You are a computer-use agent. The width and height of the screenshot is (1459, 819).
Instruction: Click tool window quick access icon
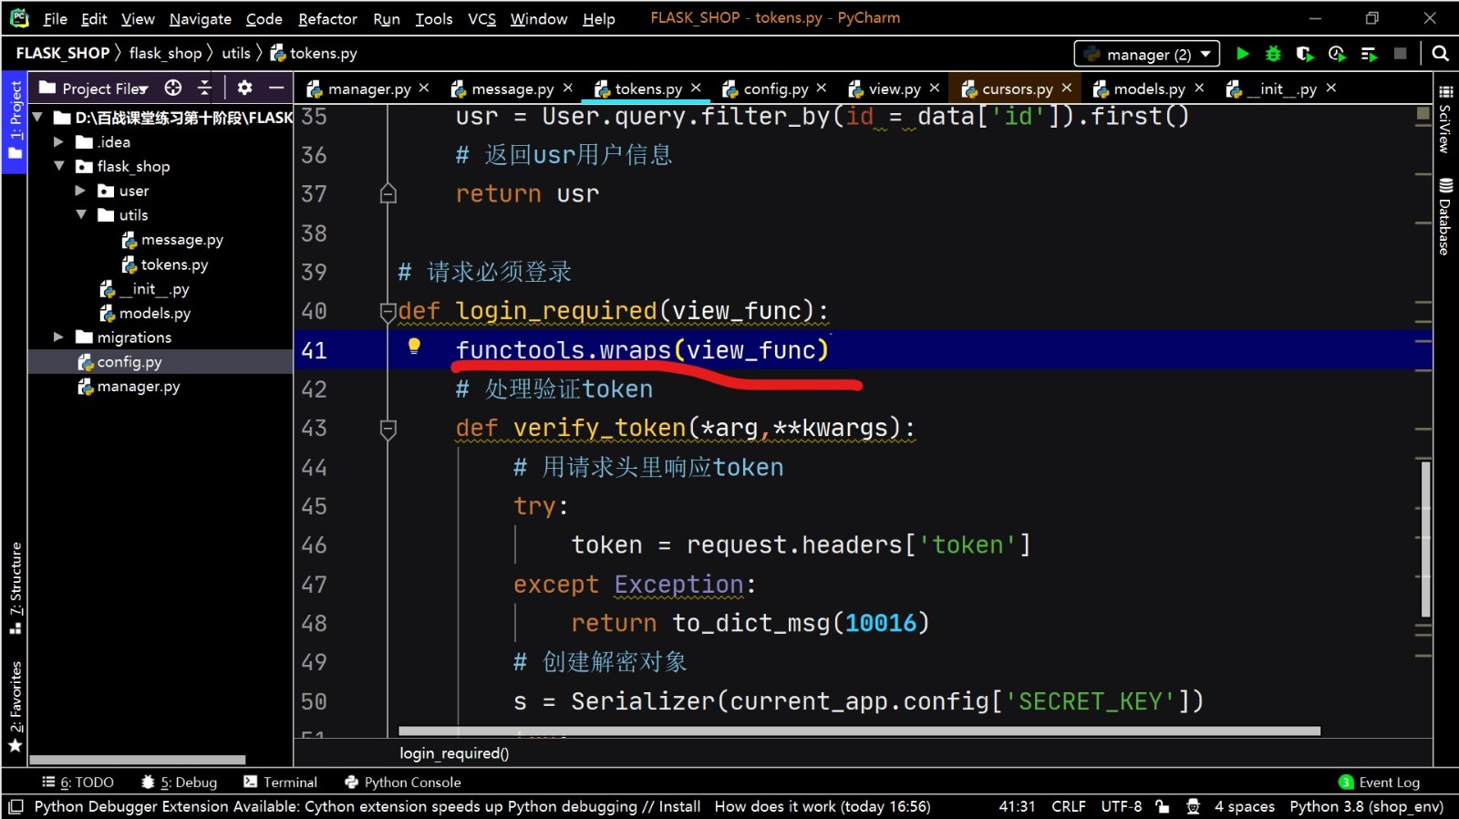click(x=16, y=806)
